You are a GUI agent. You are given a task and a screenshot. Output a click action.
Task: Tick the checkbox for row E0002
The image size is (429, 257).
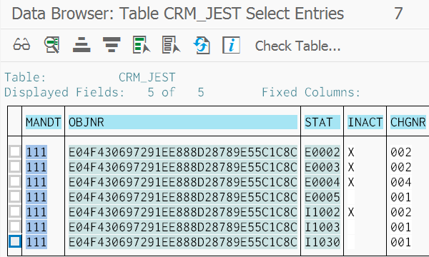coord(15,151)
